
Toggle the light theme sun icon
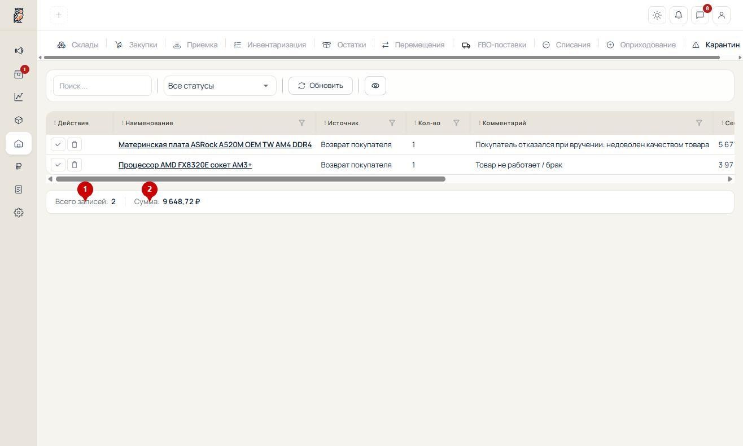pos(657,15)
